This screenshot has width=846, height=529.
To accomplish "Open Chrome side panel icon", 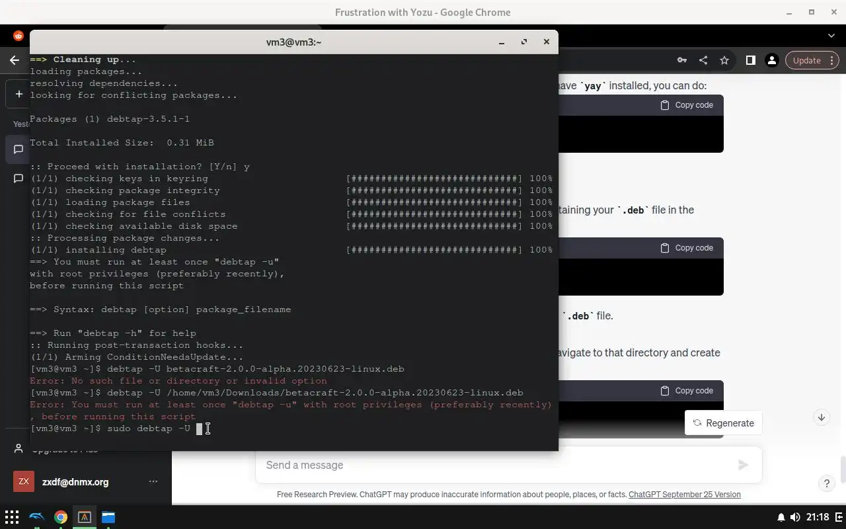I will tap(751, 60).
